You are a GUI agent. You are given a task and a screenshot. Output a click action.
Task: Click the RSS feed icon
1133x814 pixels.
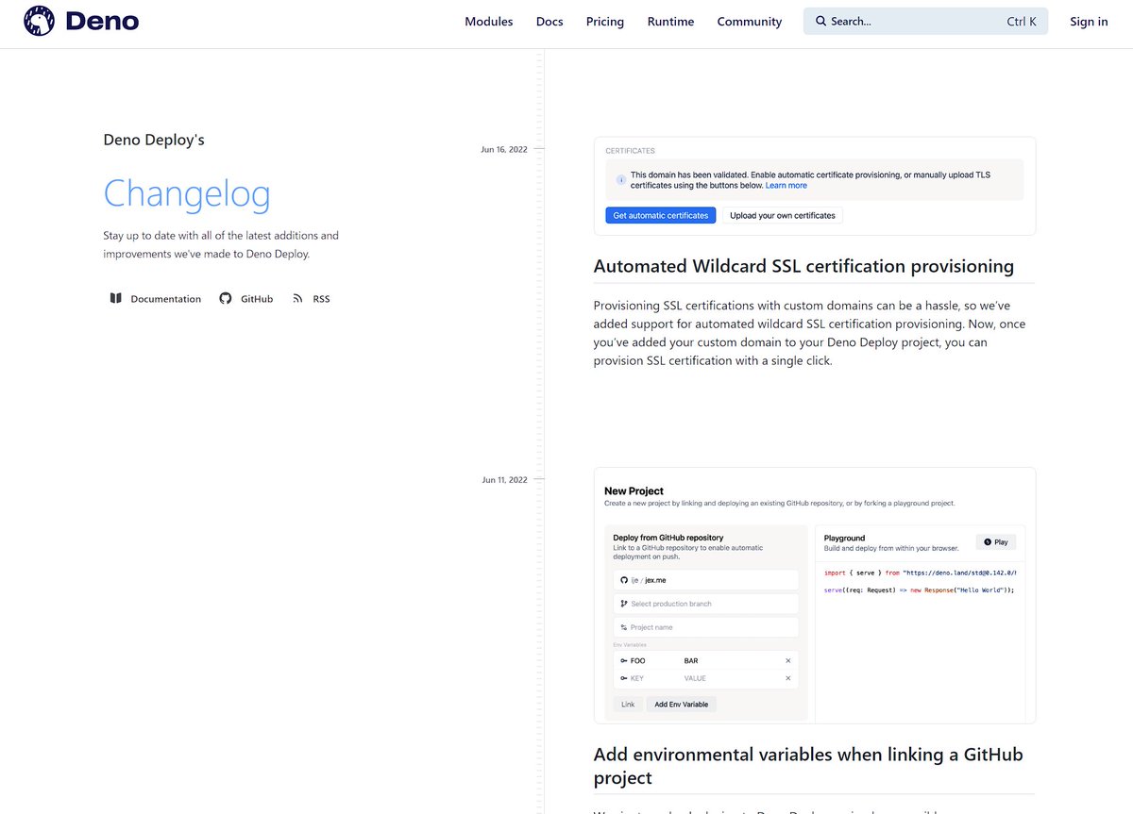pyautogui.click(x=297, y=298)
